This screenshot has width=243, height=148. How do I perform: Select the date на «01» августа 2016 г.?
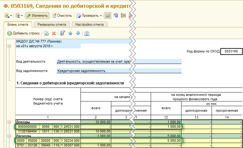[48, 46]
